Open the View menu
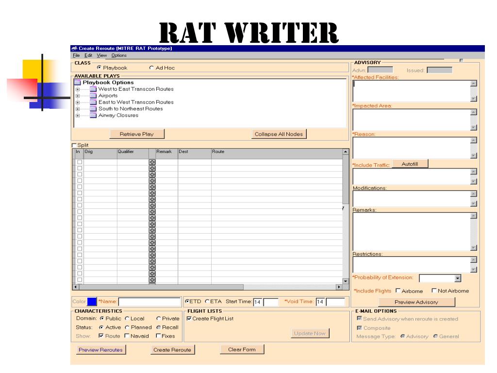Screen dimensions: 497x373 click(x=101, y=55)
